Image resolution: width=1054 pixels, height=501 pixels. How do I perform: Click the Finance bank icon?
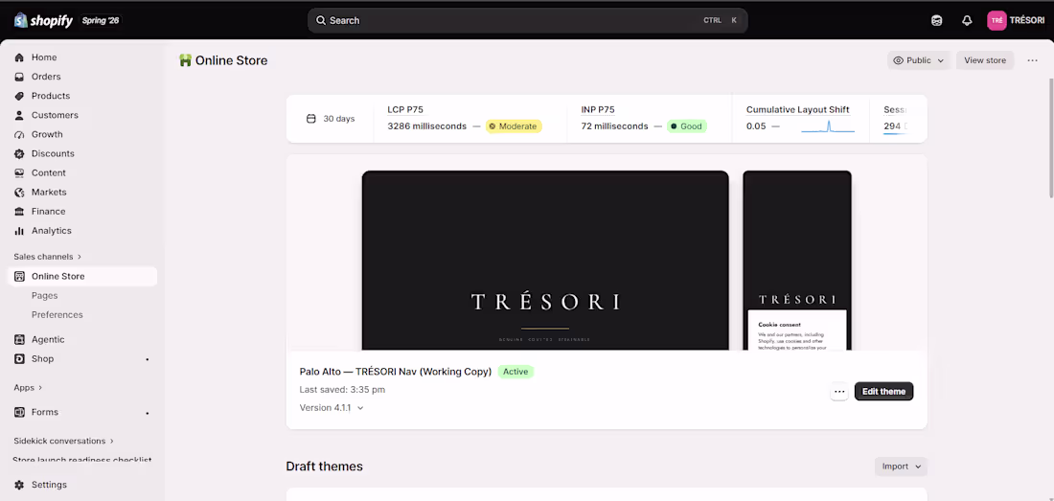(x=19, y=212)
